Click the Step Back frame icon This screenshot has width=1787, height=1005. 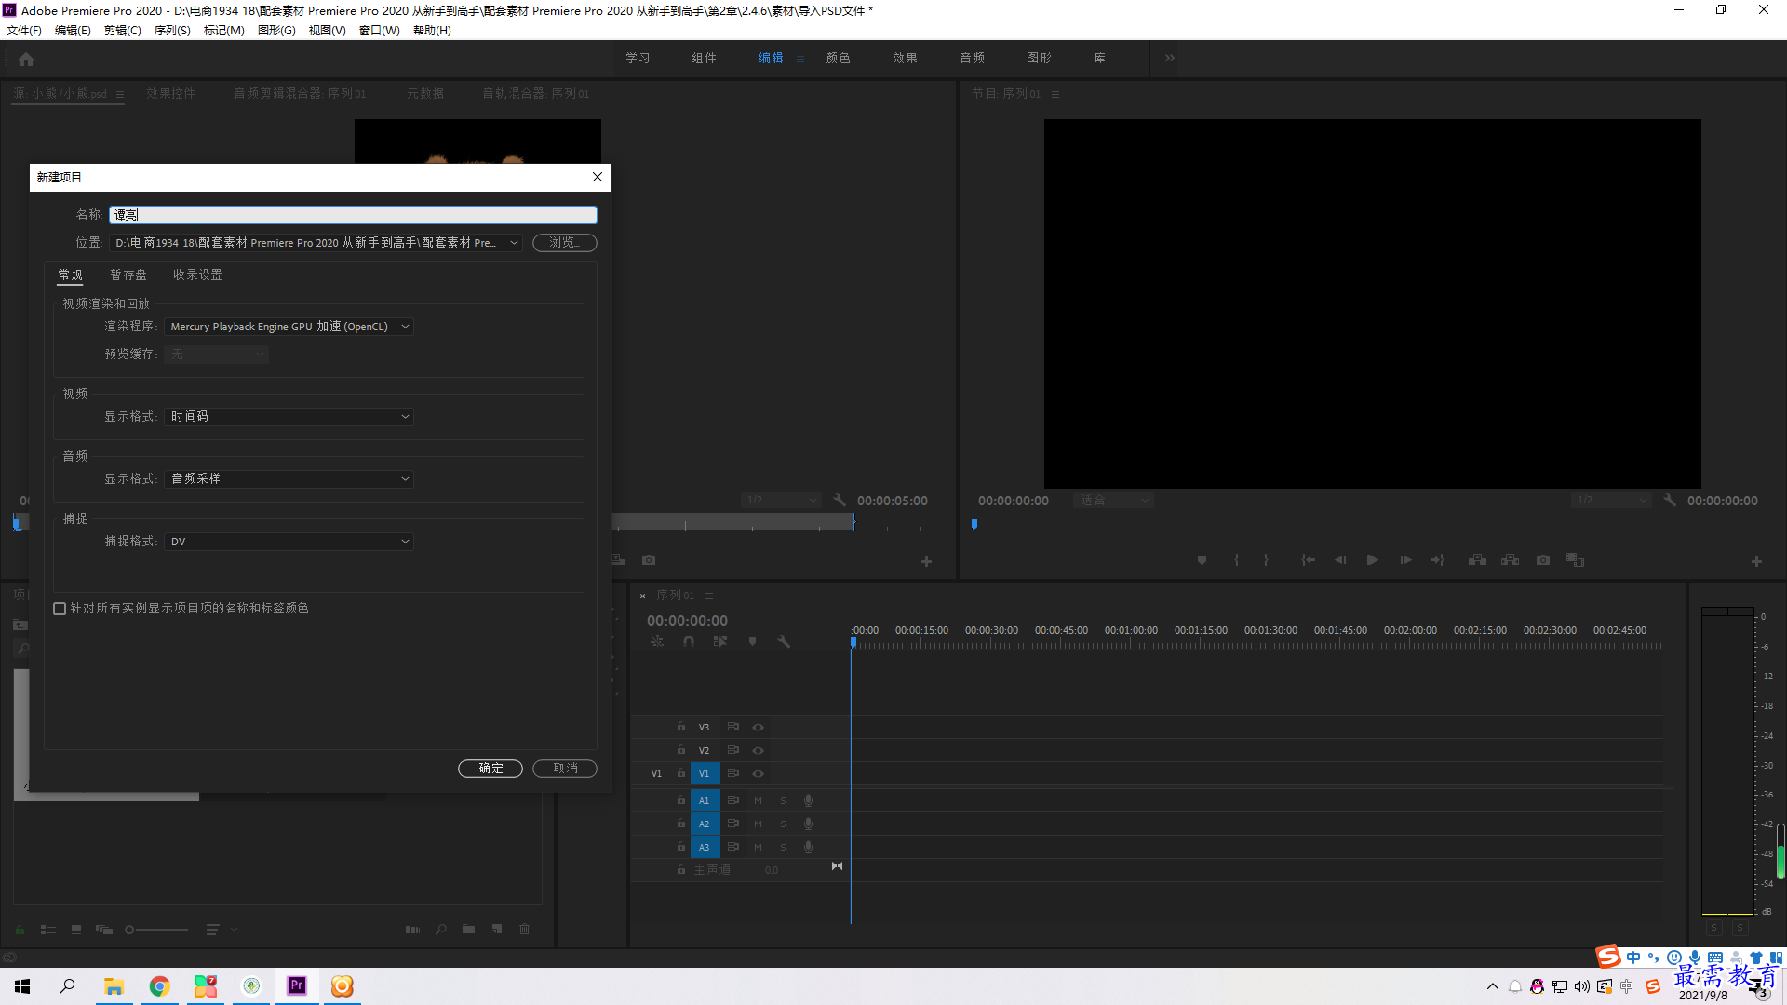1340,560
